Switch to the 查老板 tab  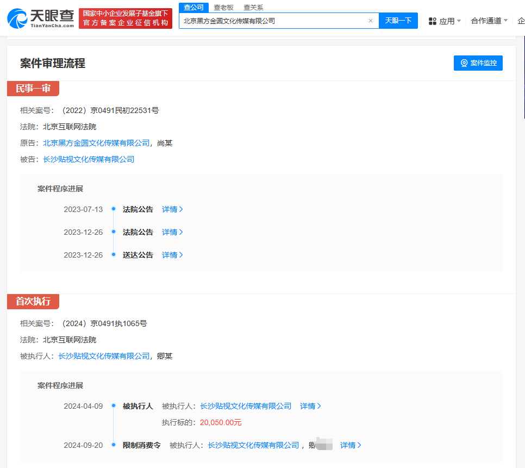[224, 8]
